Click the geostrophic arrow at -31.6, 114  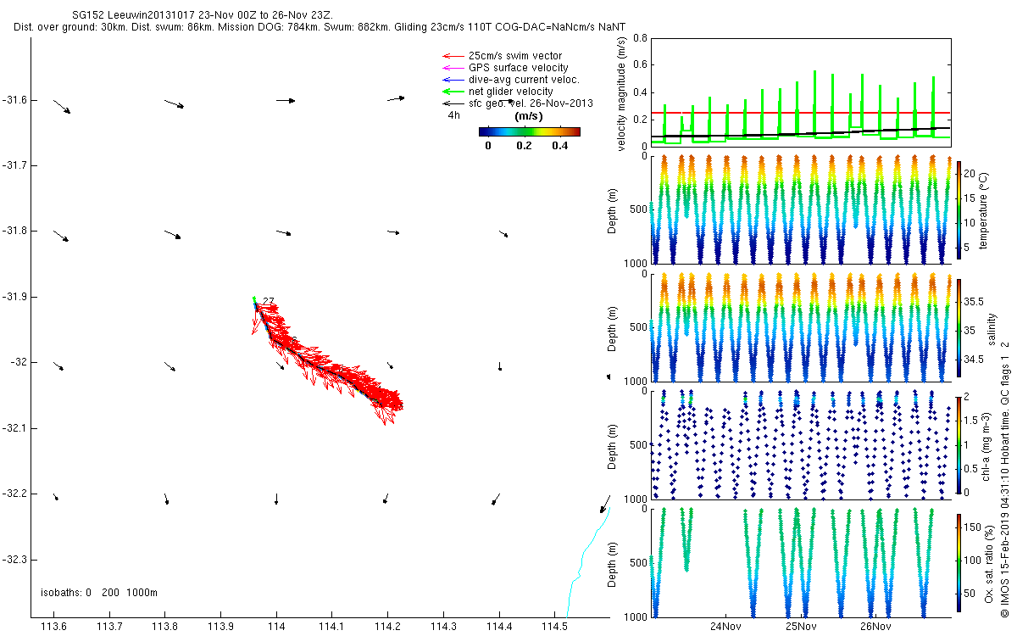click(286, 100)
